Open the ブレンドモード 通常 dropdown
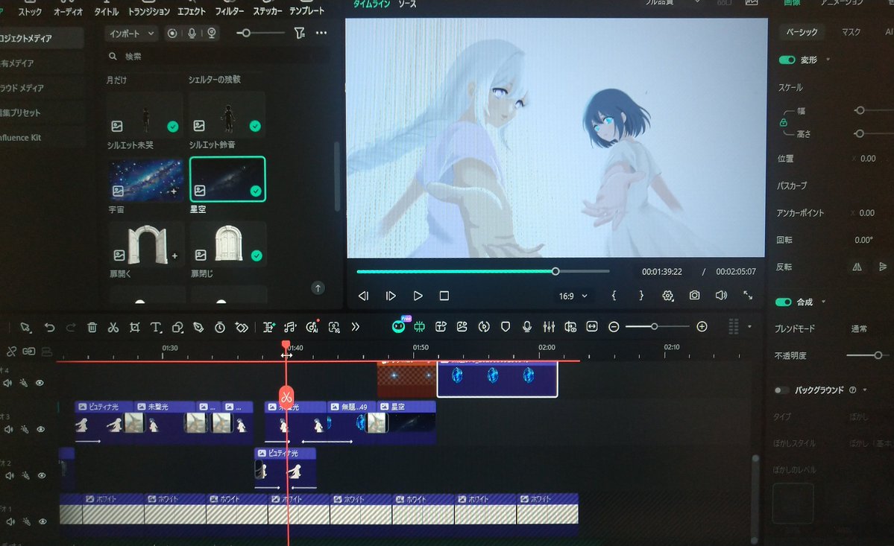 pos(859,328)
